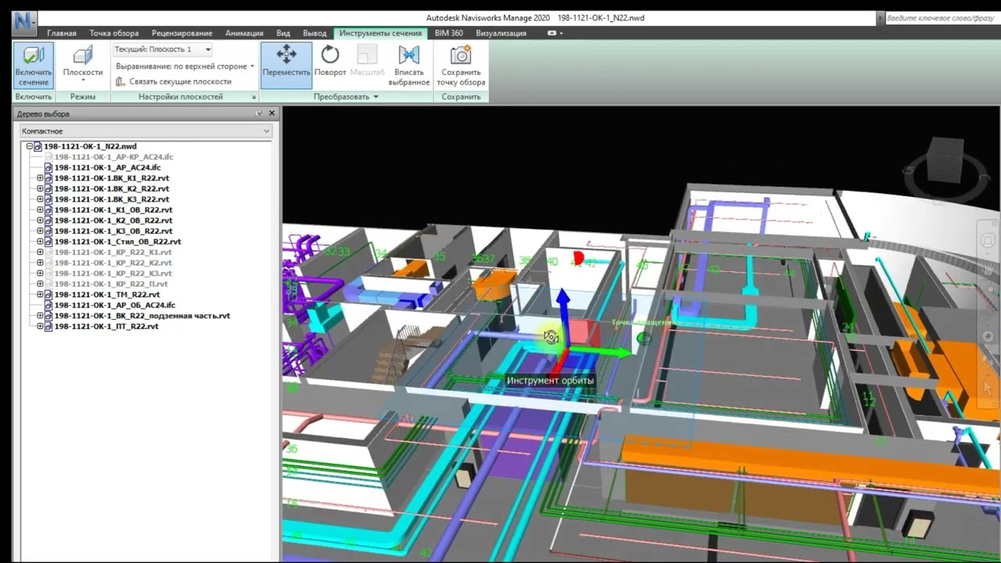Screen dimensions: 1001x563
Task: Expand the 198-1121-OK-1.ВК_К1_R22.rvt node
Action: 40,178
